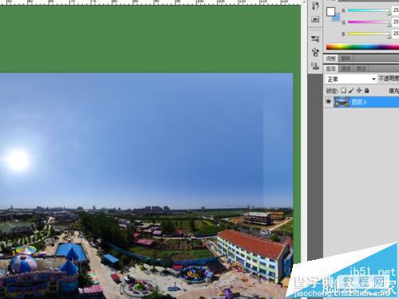
Task: Open the Brush panel icon in dock
Action: (x=315, y=52)
